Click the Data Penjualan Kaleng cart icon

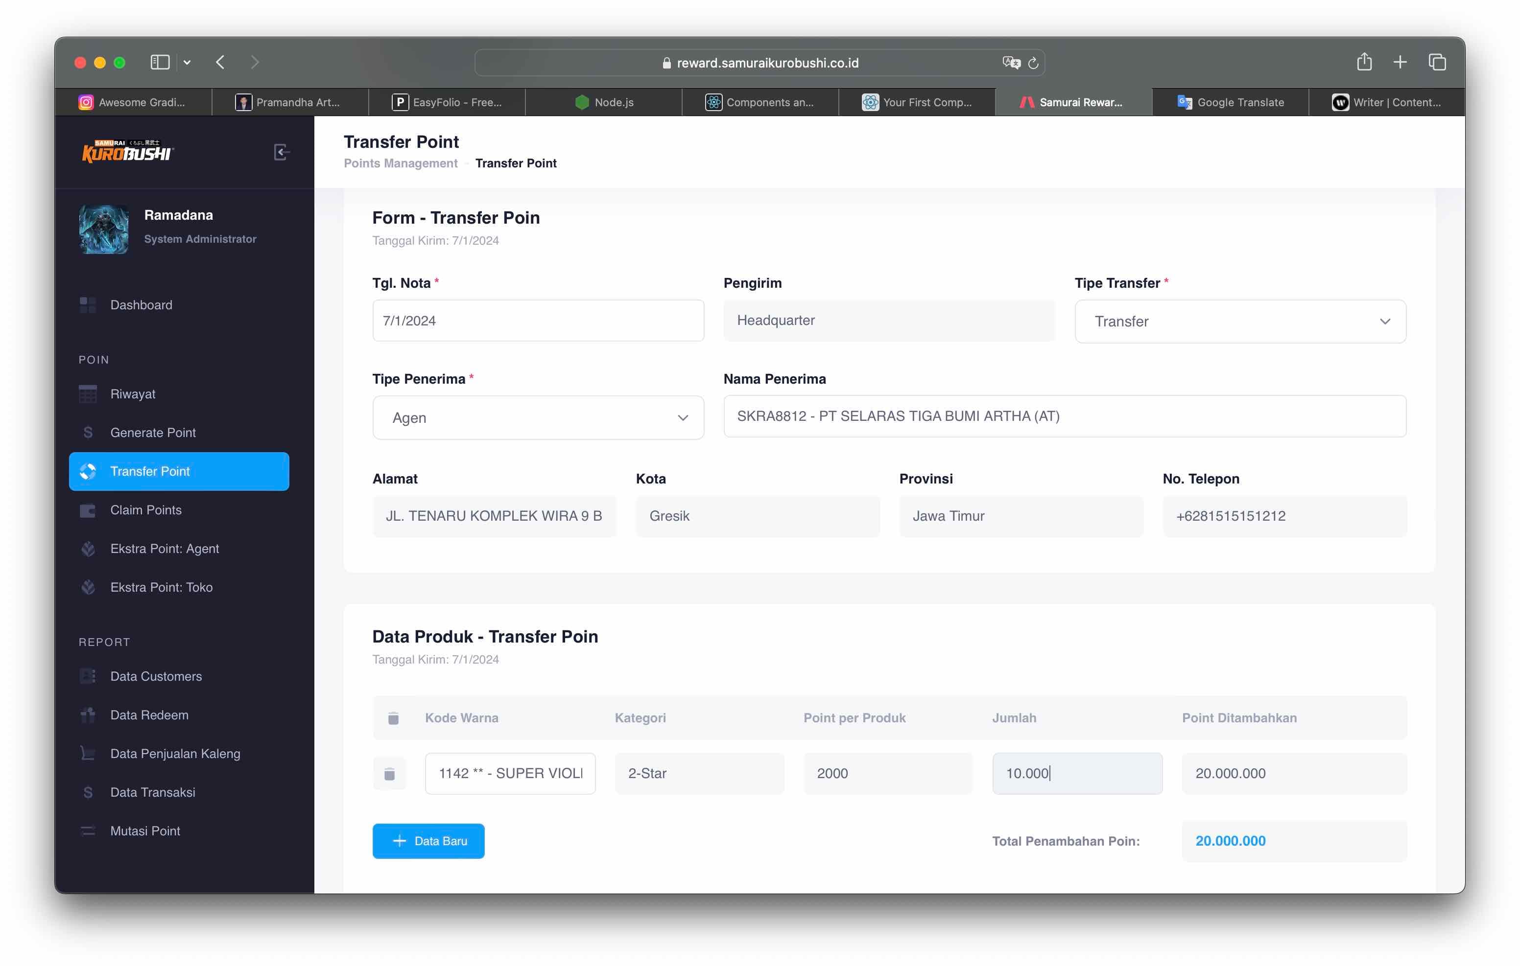coord(88,753)
